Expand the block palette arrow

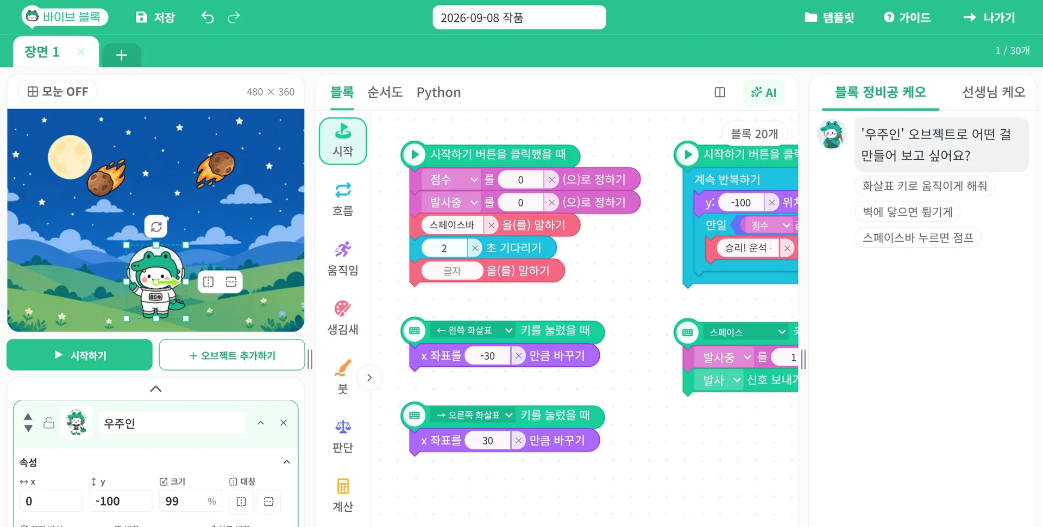point(369,378)
